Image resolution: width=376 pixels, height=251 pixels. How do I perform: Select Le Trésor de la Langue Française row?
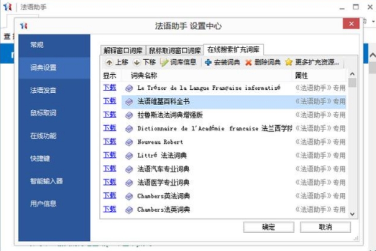click(x=209, y=88)
